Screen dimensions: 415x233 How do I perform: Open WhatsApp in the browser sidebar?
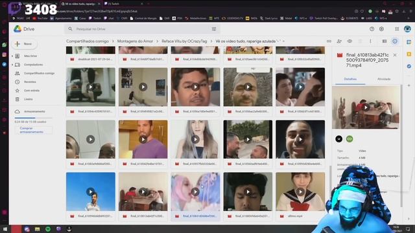tap(5, 45)
